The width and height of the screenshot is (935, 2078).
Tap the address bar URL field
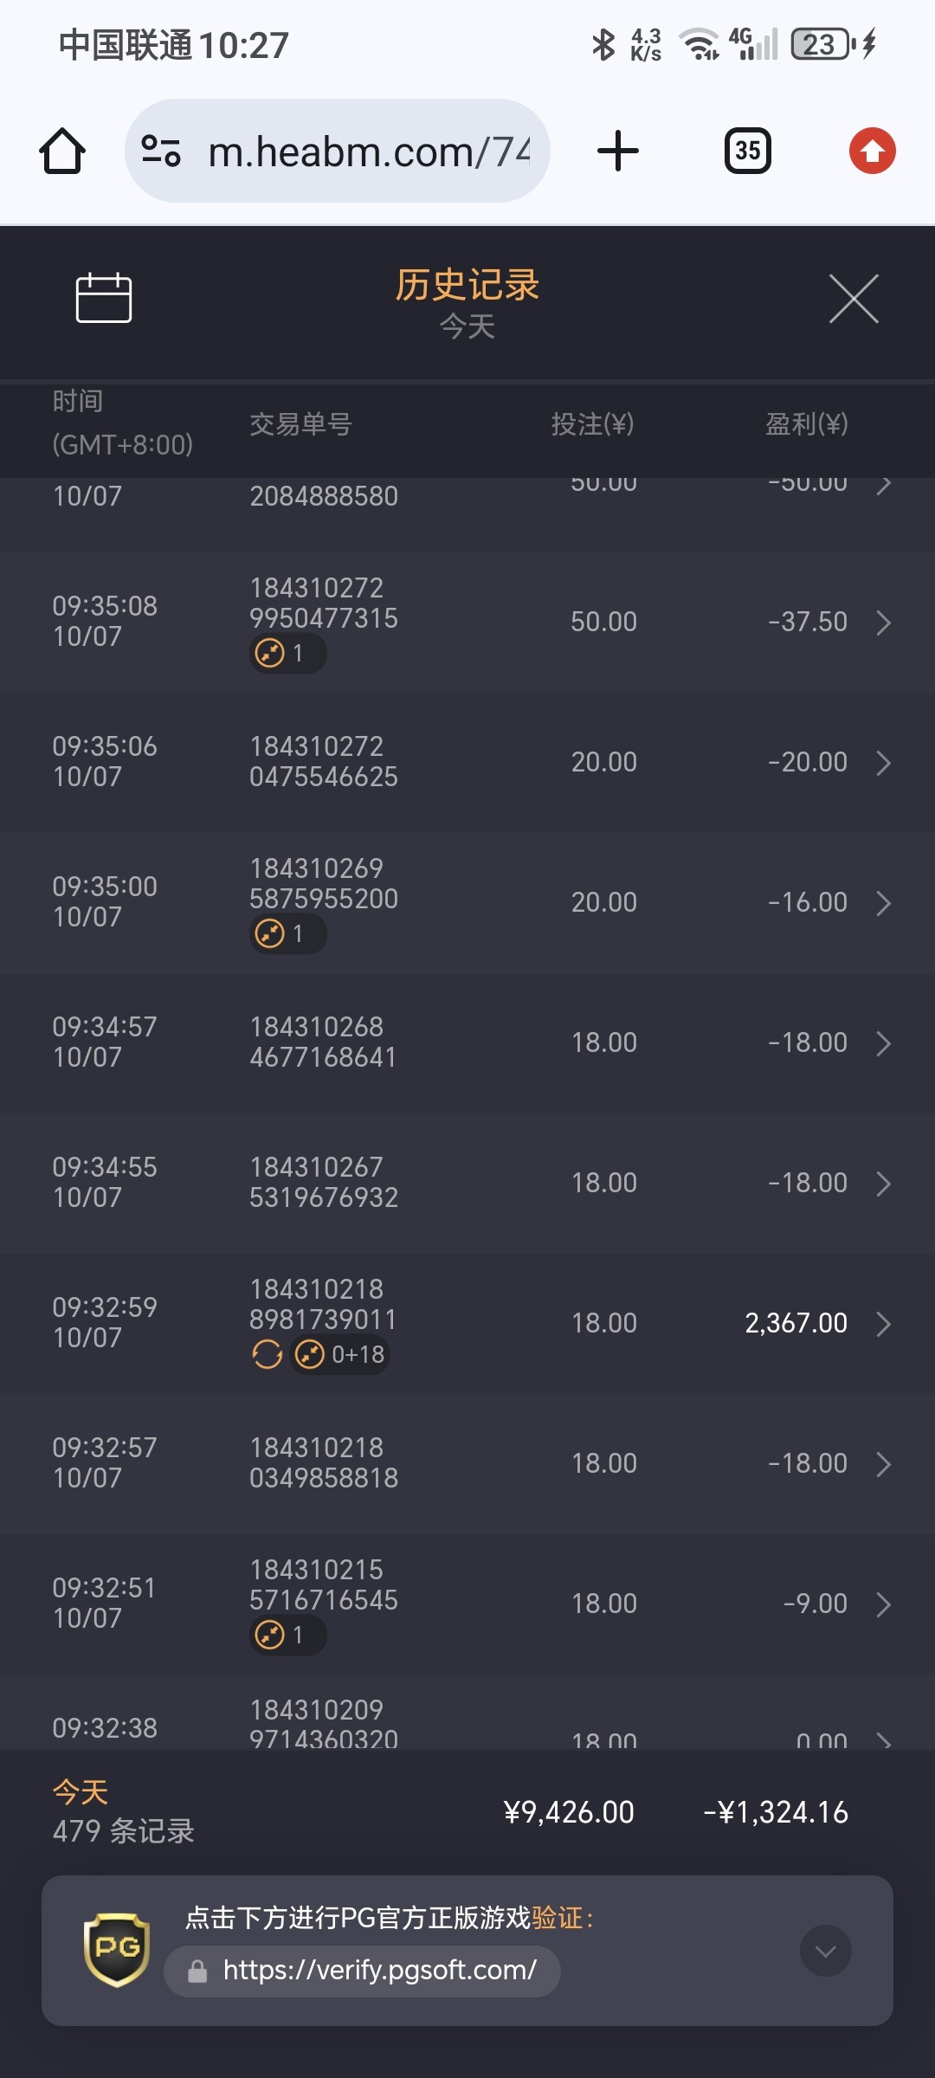[x=368, y=152]
